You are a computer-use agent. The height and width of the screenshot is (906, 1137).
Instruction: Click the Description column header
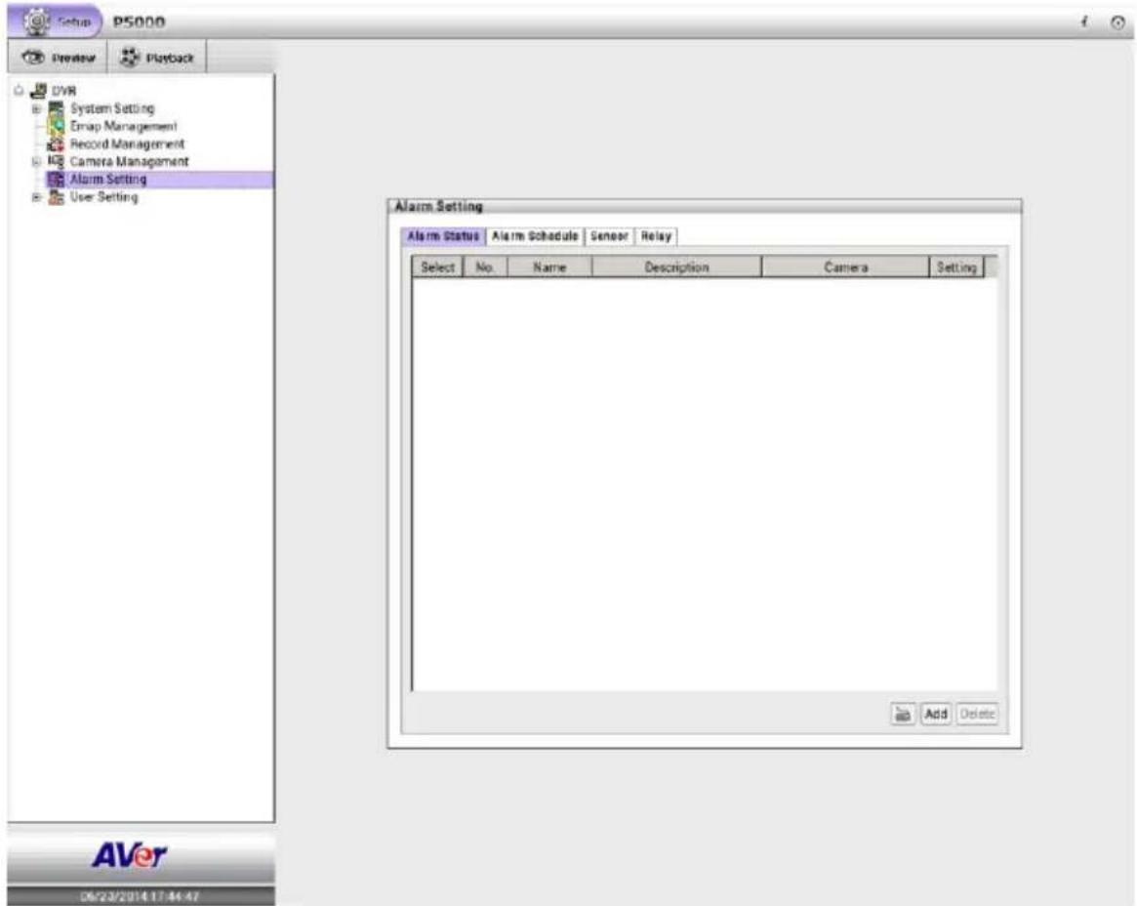pos(676,267)
